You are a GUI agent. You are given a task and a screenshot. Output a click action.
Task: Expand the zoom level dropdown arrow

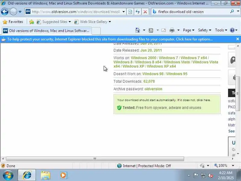[x=233, y=166]
